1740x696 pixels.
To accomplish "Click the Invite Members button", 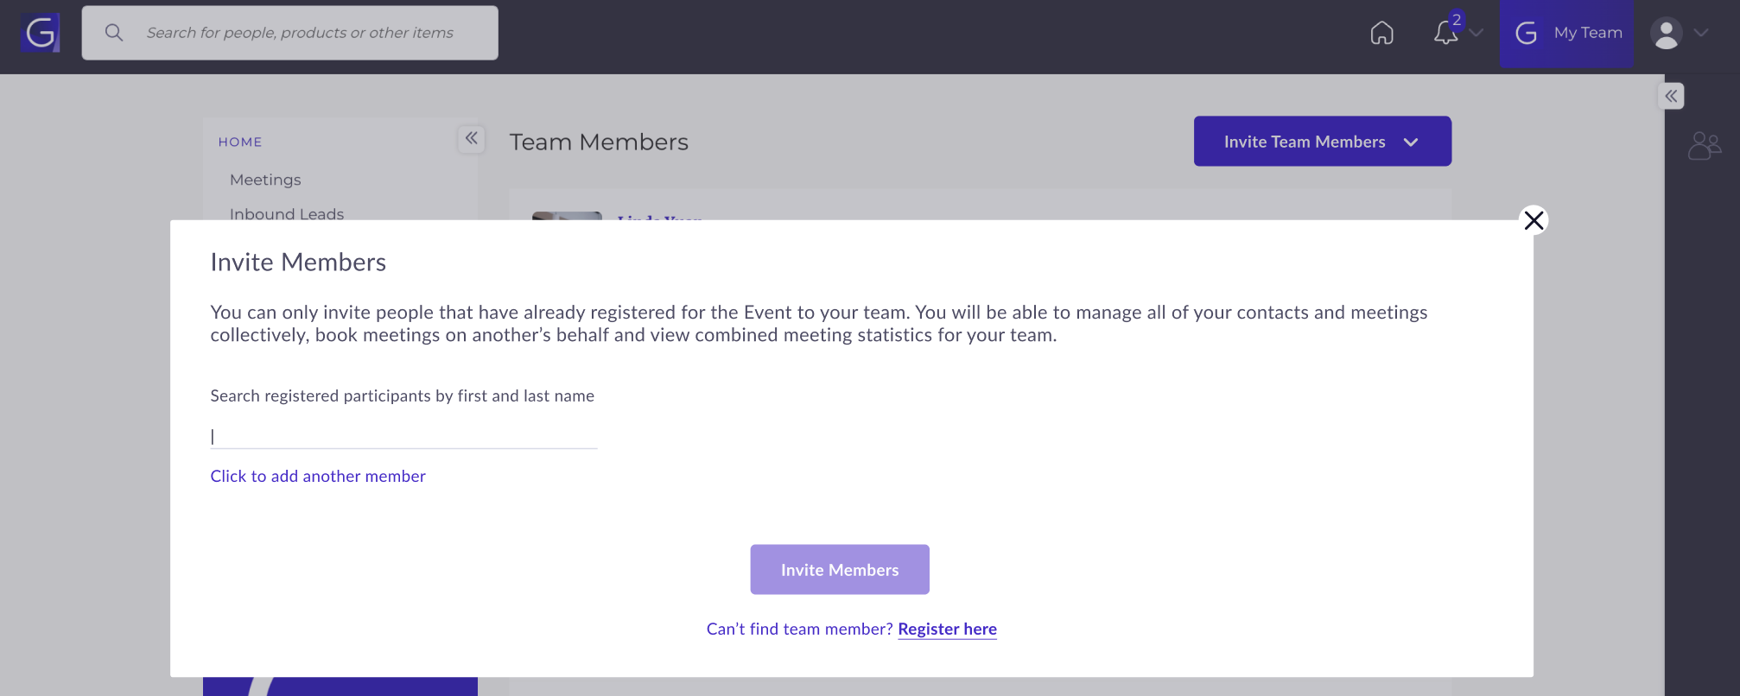I will 840,569.
